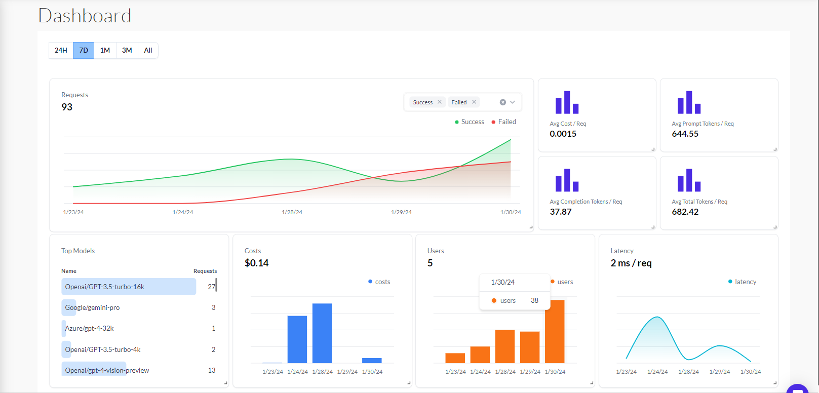Image resolution: width=819 pixels, height=393 pixels.
Task: Click the Users card resize handle
Action: (592, 383)
